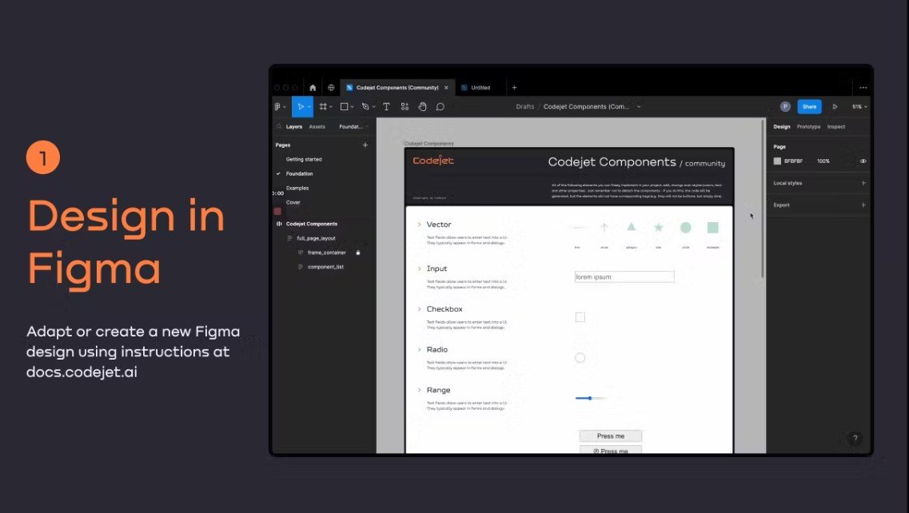Click the Press me button
This screenshot has height=513, width=909.
(611, 436)
